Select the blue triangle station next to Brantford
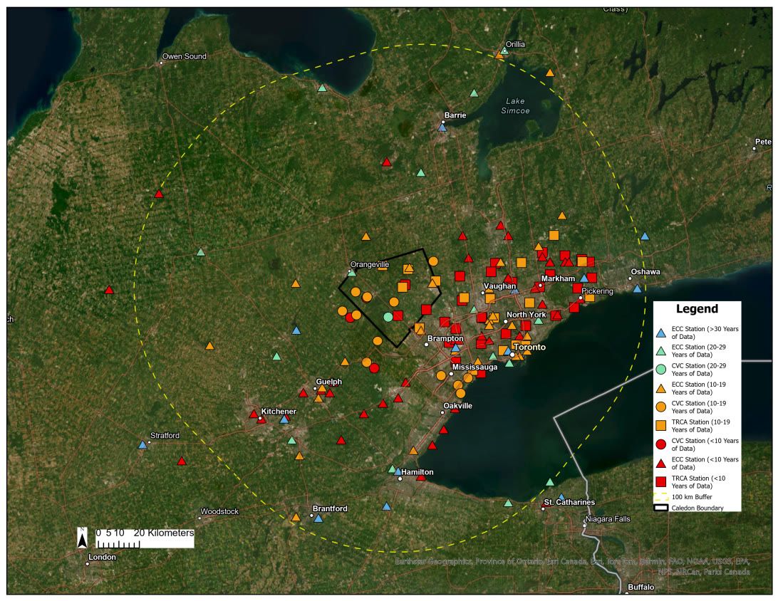 coord(318,518)
